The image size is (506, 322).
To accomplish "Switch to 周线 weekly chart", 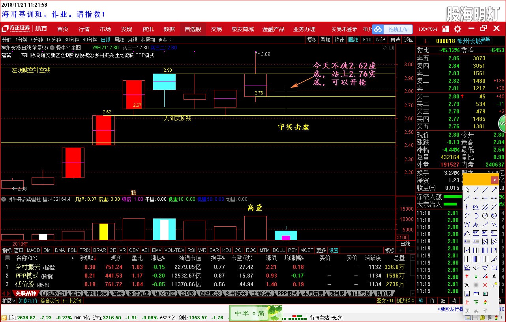I will coord(119,40).
